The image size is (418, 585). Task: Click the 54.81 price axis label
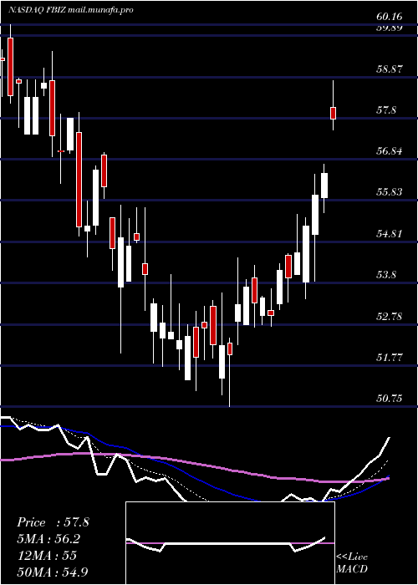point(390,234)
